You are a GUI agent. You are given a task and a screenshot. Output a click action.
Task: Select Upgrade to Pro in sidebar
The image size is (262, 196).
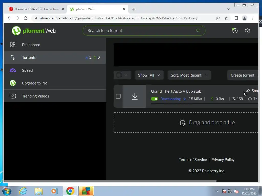(55, 83)
